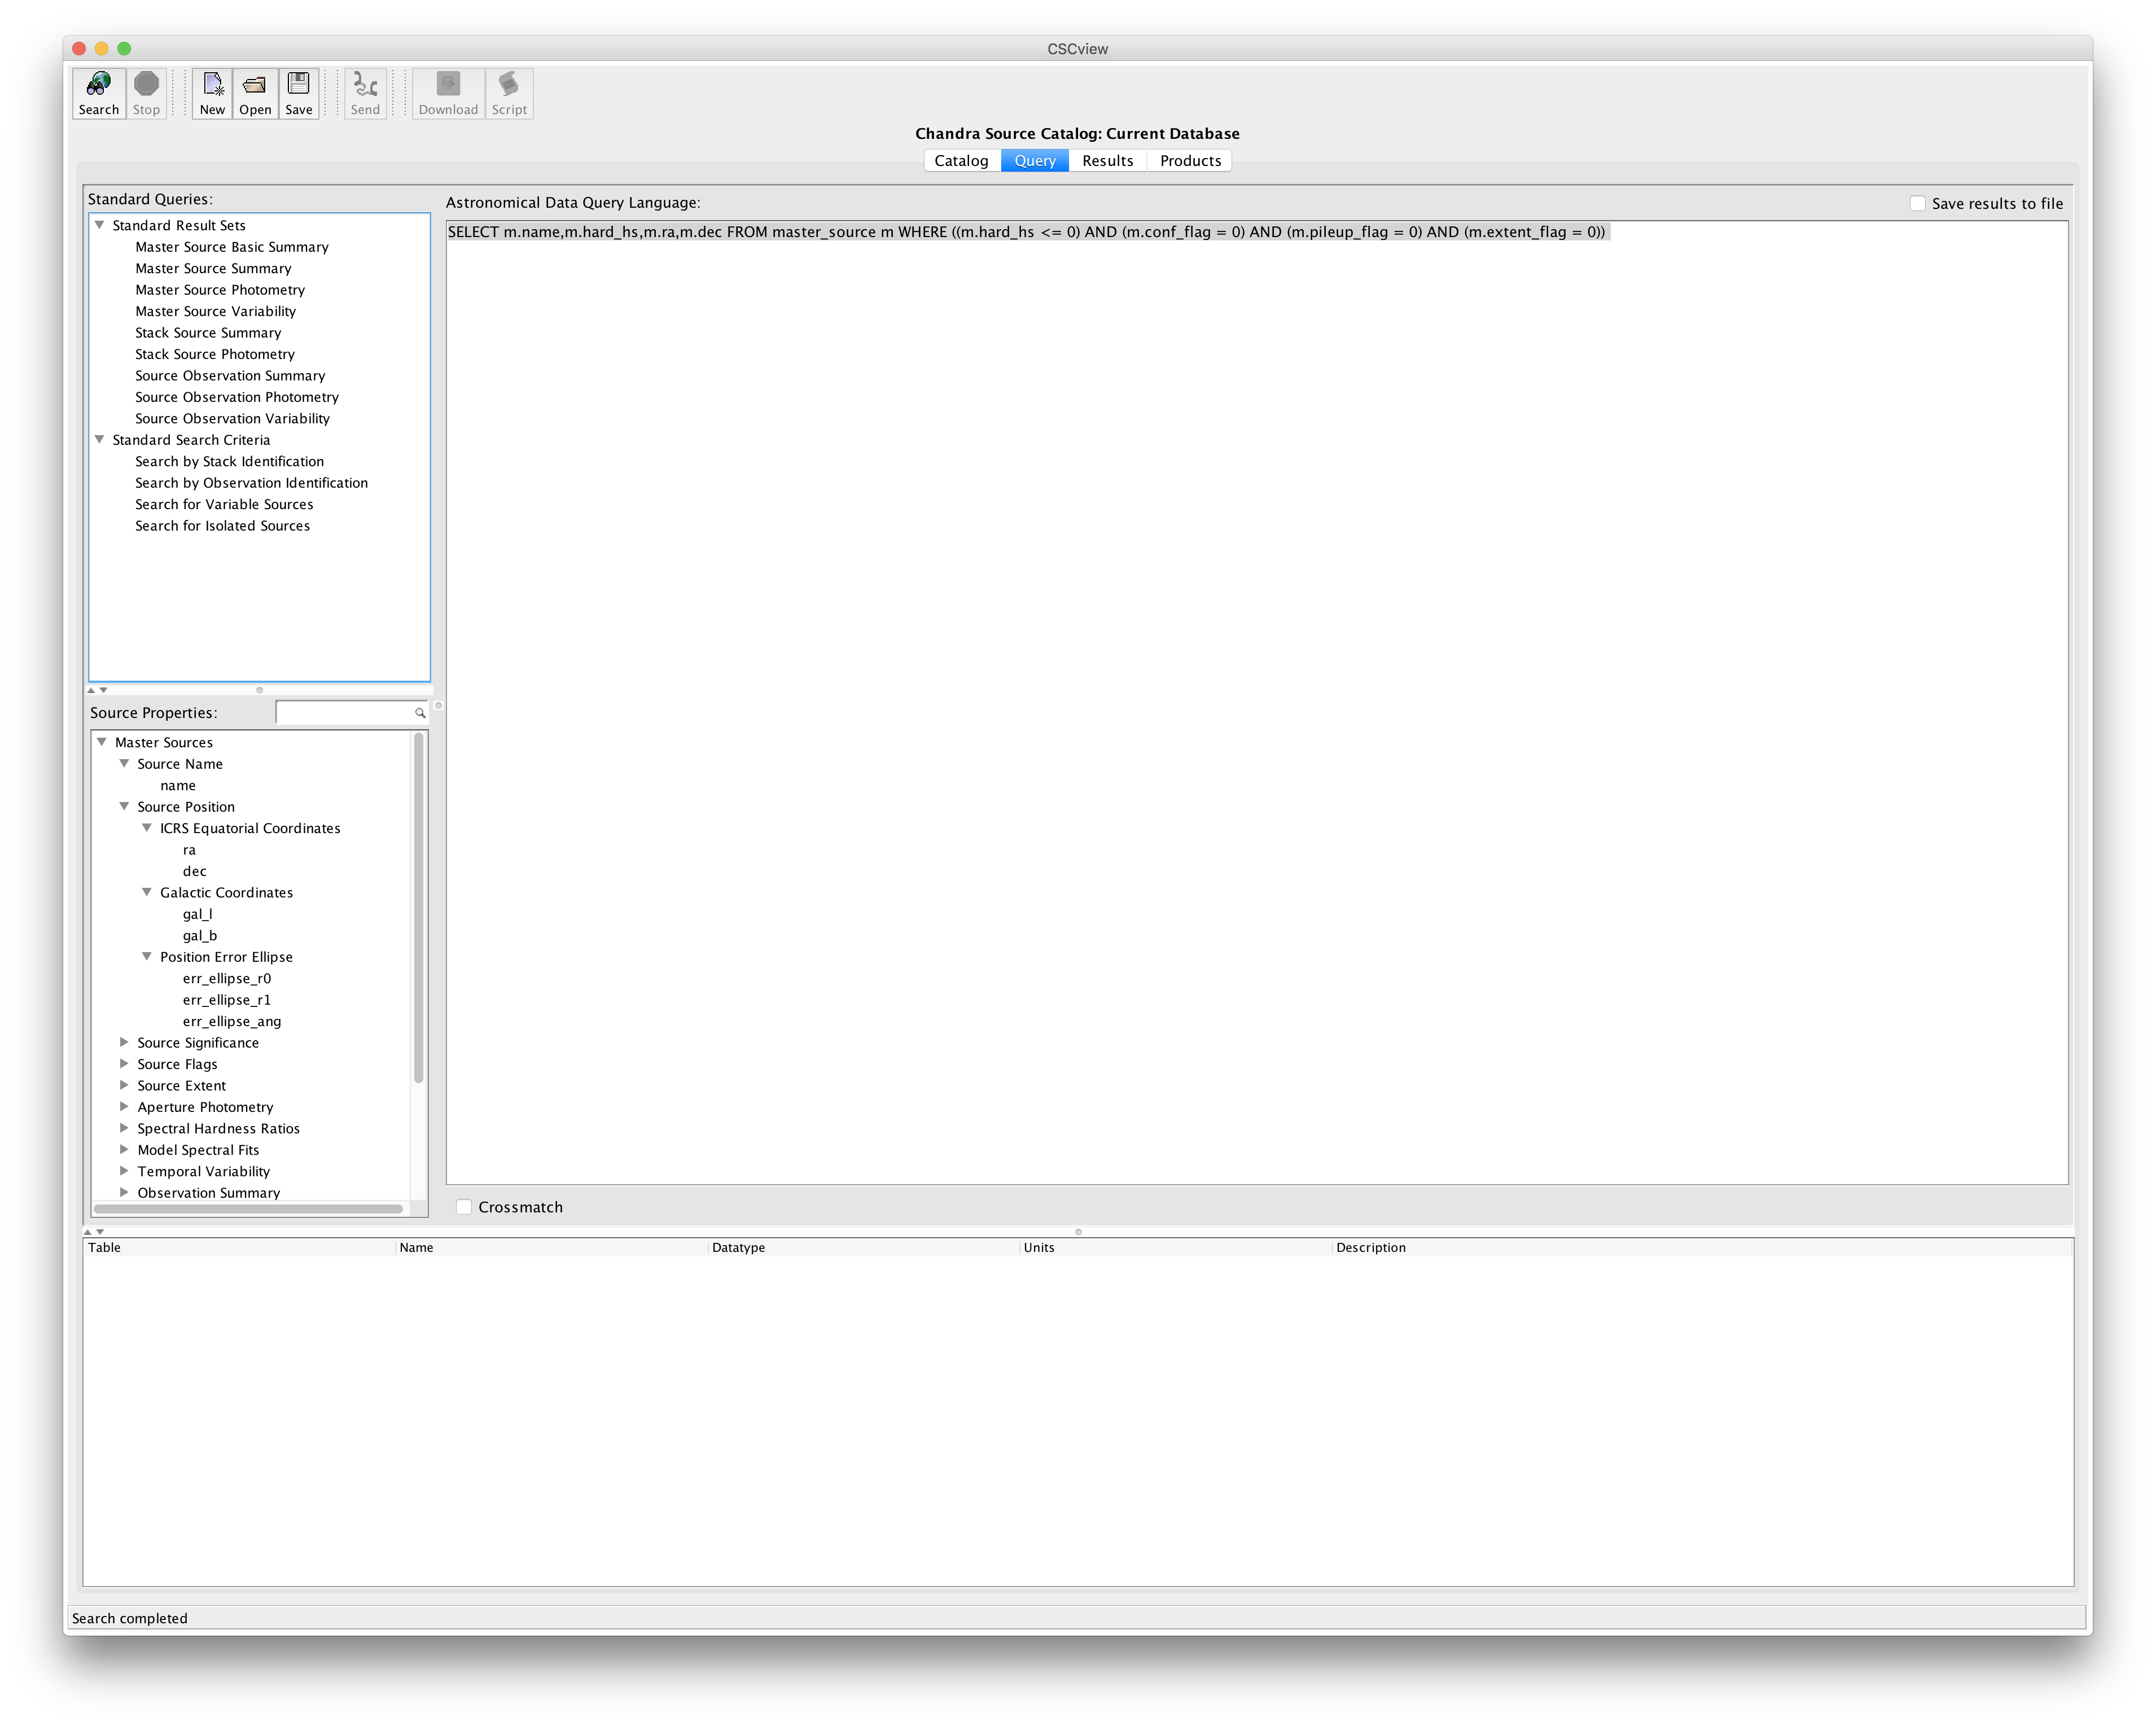Image resolution: width=2156 pixels, height=1726 pixels.
Task: Open the Catalog tab
Action: click(961, 161)
